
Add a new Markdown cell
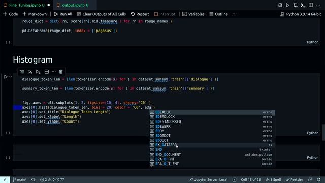point(35,14)
